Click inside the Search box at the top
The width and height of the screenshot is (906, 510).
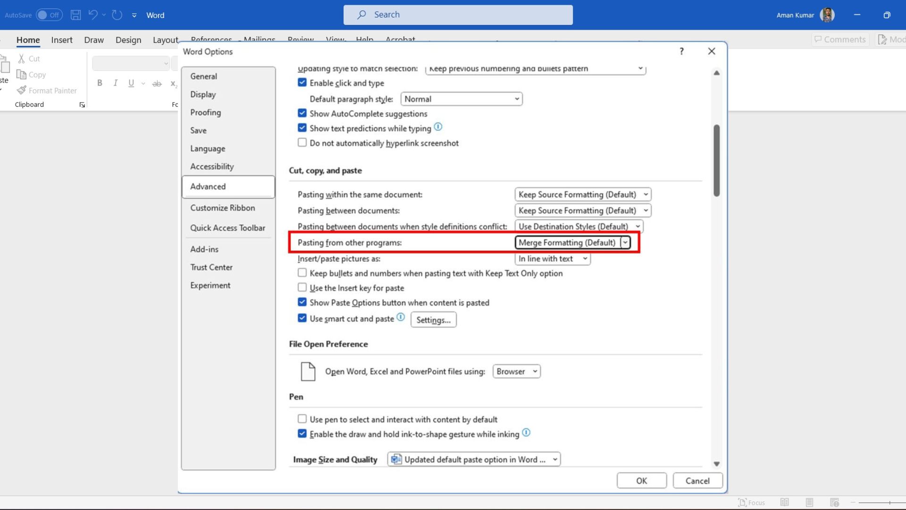tap(458, 15)
